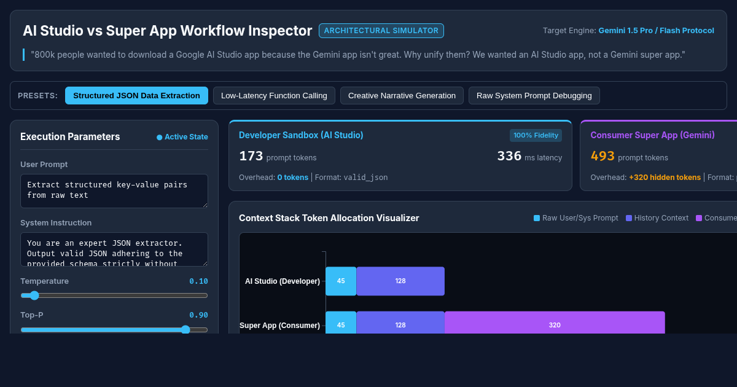The width and height of the screenshot is (737, 387).
Task: Click the Super App (Consumer) axis label
Action: coord(279,325)
